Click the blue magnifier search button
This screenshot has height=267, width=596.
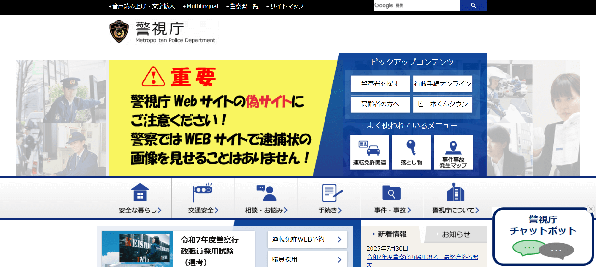473,5
